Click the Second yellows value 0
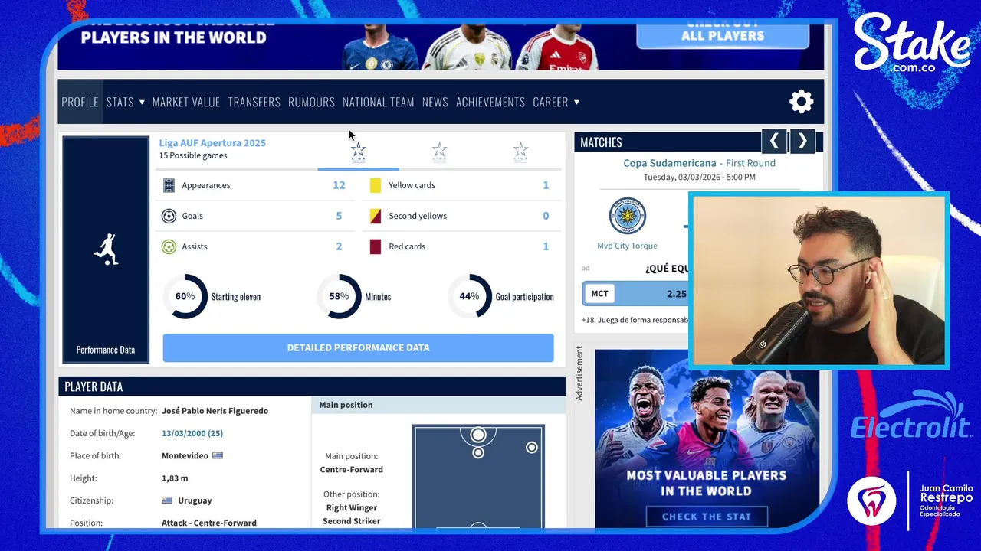 click(x=546, y=216)
